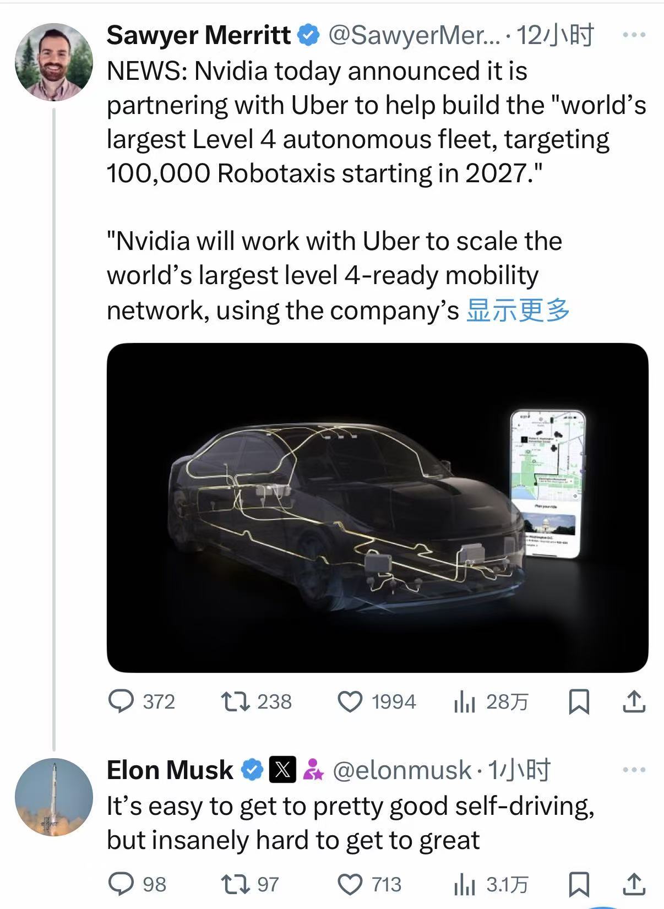
Task: Open more options on Elon's reply
Action: [634, 770]
